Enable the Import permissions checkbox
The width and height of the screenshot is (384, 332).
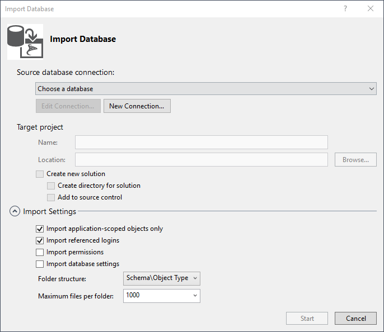40,252
